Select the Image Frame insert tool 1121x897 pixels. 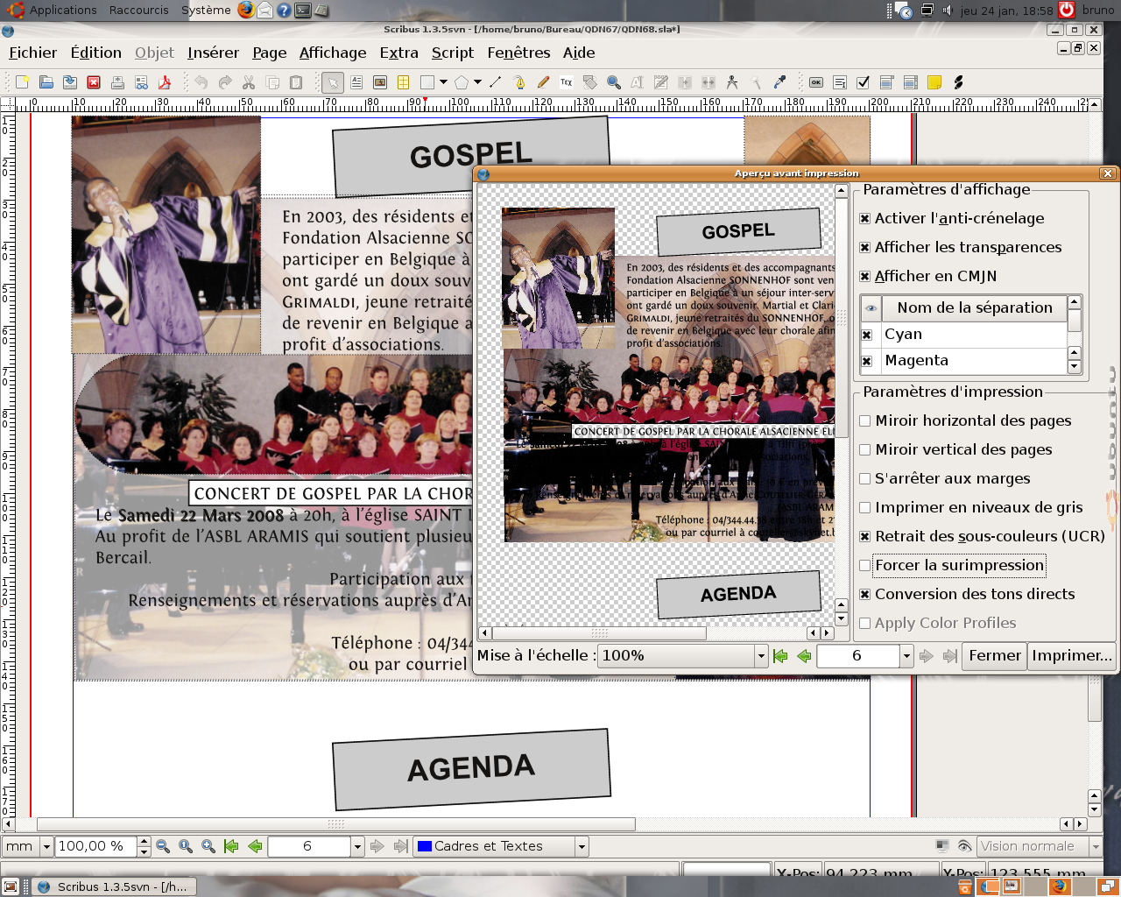coord(380,82)
